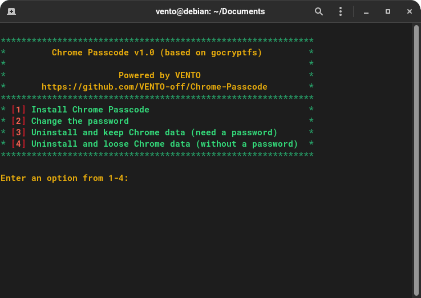The height and width of the screenshot is (298, 421).
Task: Click the GitHub URL for Chrome-Passcode
Action: [x=155, y=87]
